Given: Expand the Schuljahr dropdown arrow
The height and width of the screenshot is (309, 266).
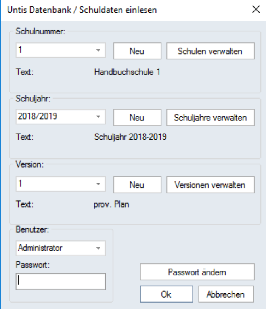Looking at the screenshot, I should [x=98, y=116].
